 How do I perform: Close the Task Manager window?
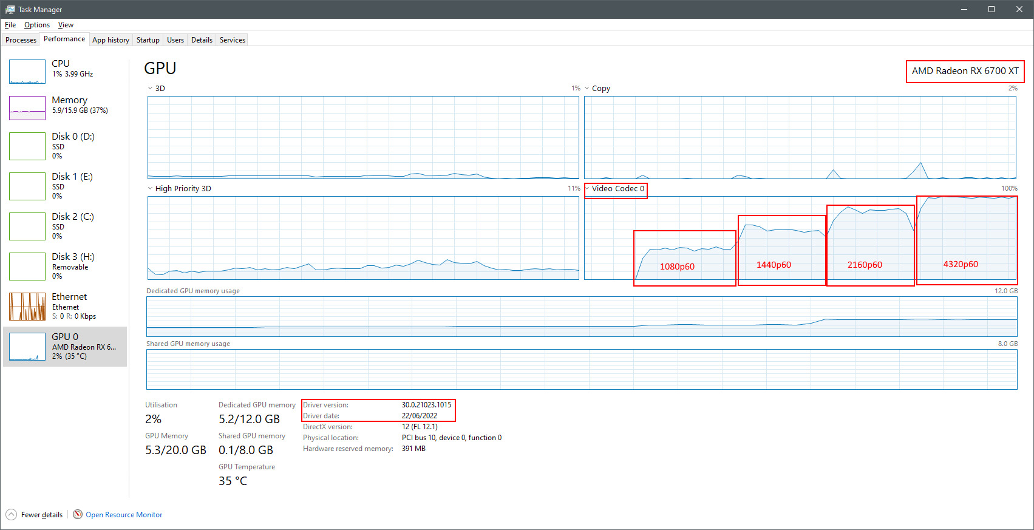coord(1019,9)
